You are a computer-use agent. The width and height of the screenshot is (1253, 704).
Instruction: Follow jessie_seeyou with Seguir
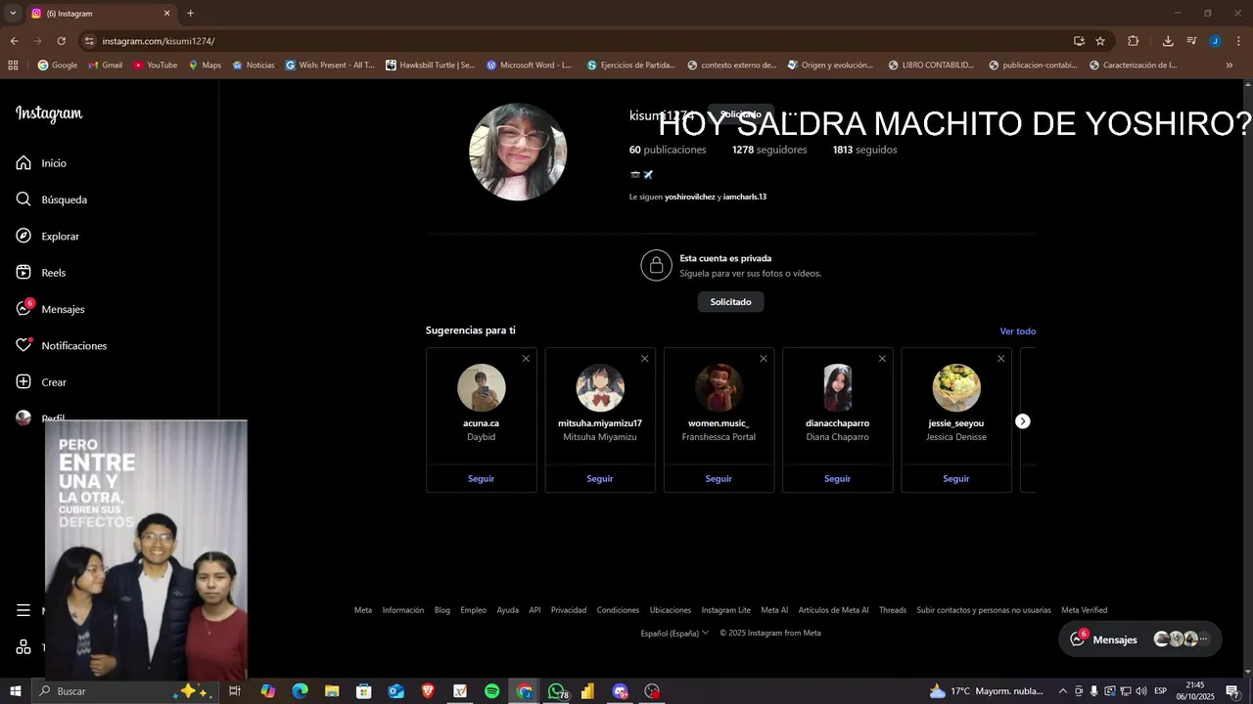[956, 479]
